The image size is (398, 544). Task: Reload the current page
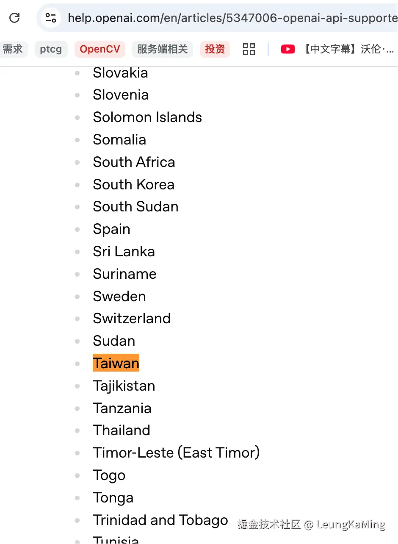[15, 18]
